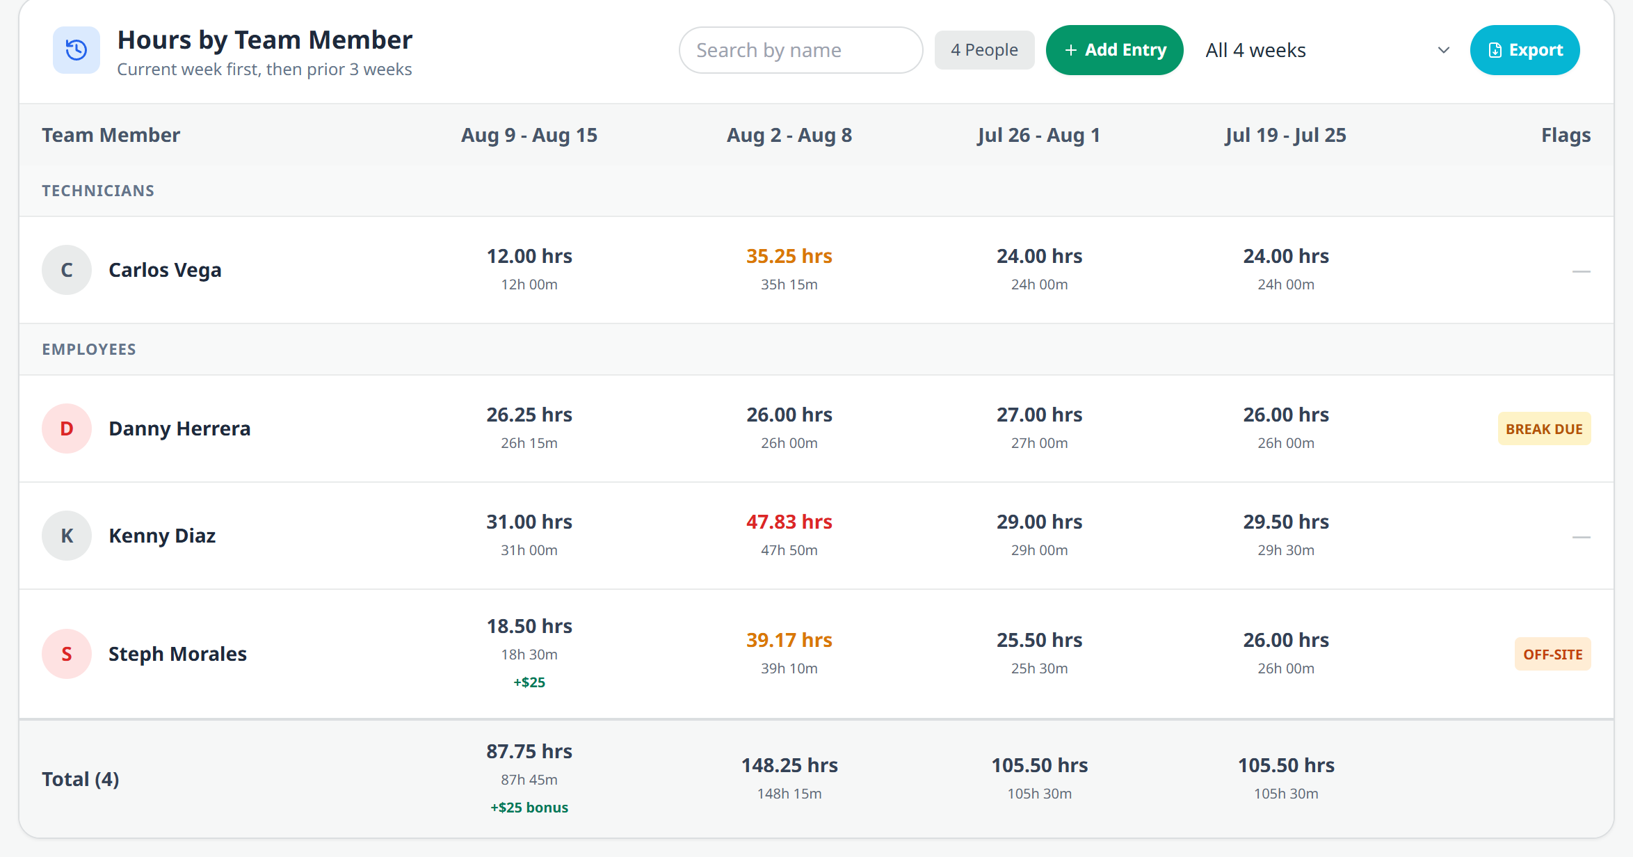The height and width of the screenshot is (857, 1633).
Task: Click the clock history icon beside the title
Action: (x=77, y=50)
